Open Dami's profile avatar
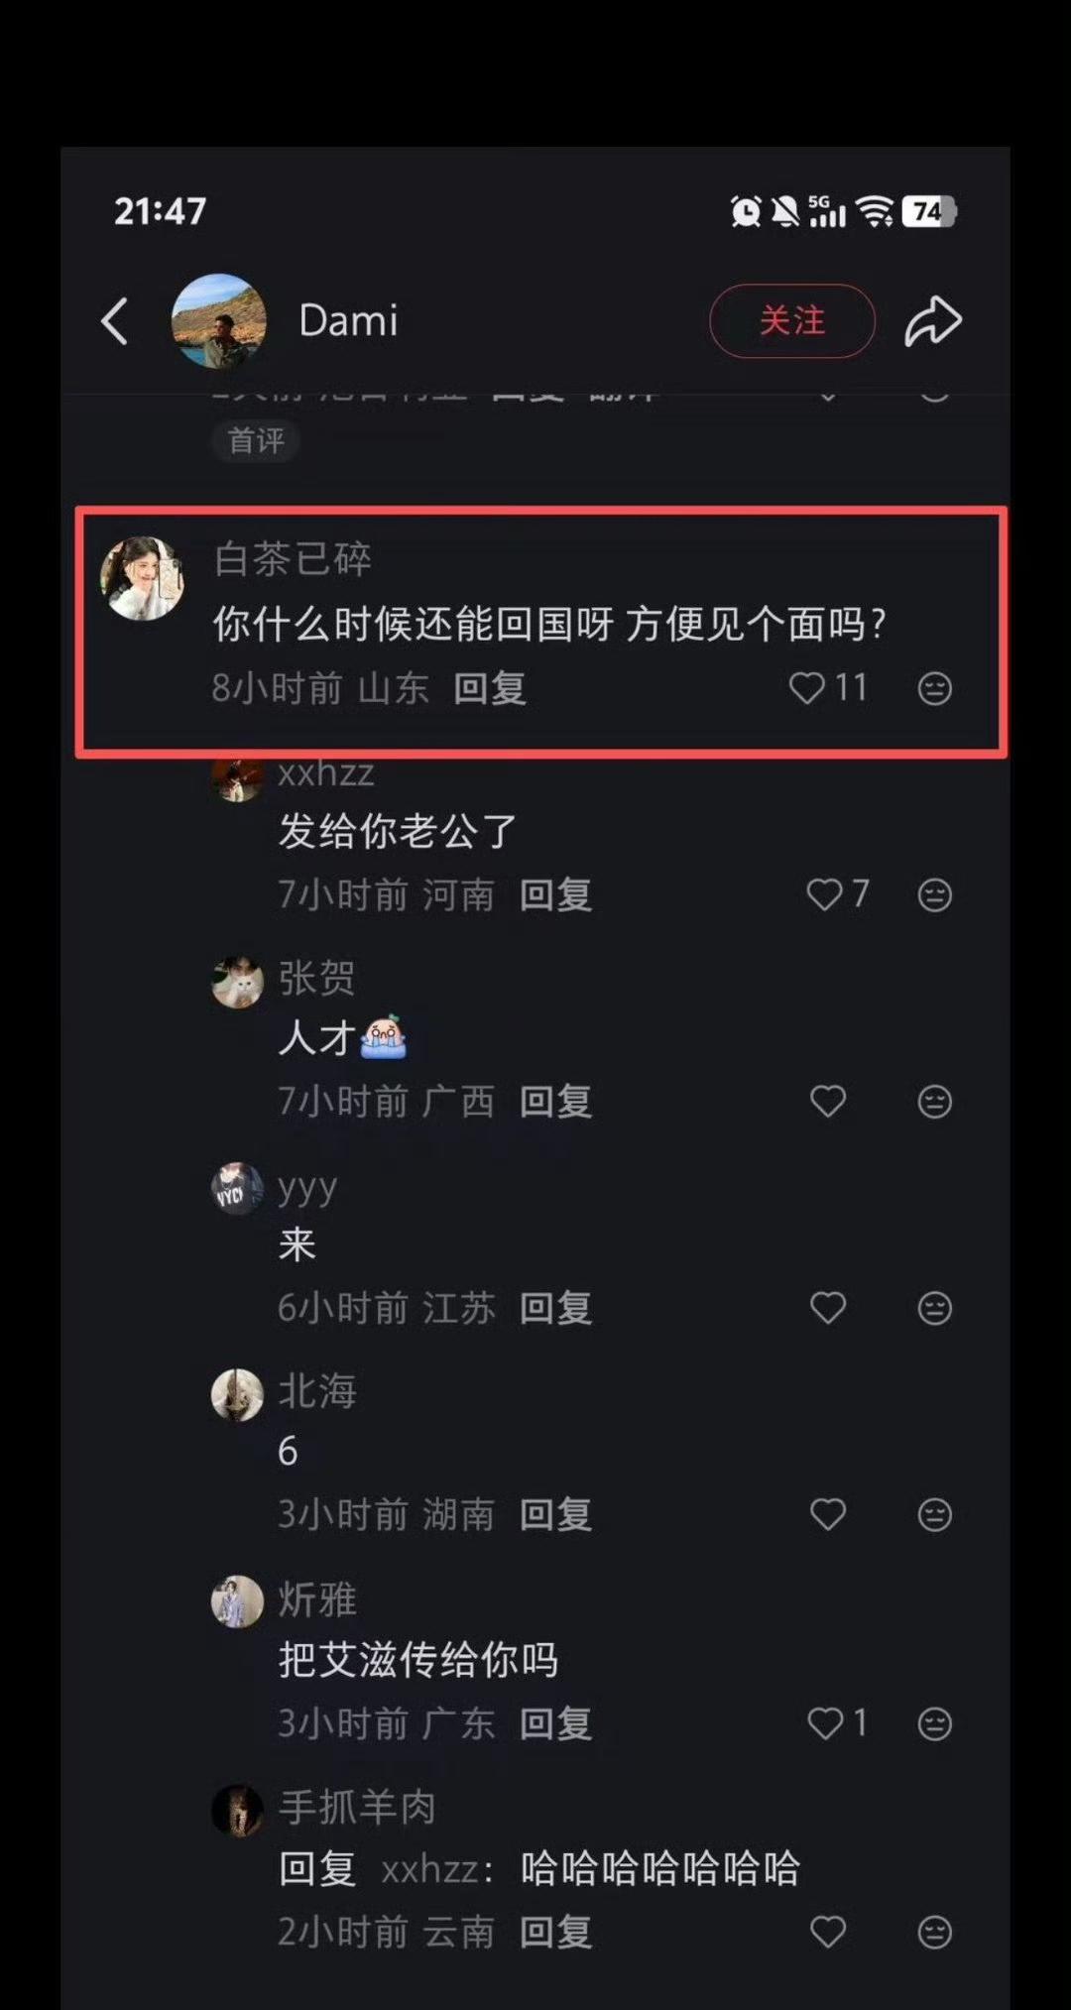The width and height of the screenshot is (1071, 2010). click(219, 321)
